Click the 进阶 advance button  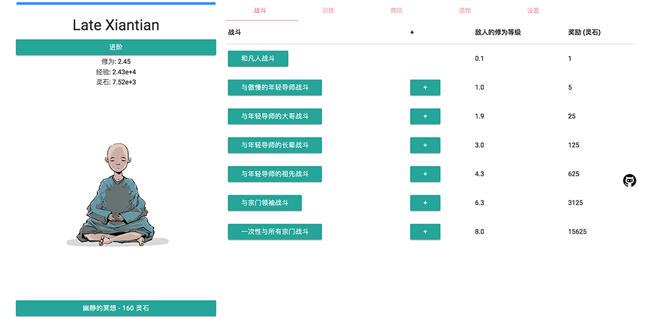click(x=116, y=48)
